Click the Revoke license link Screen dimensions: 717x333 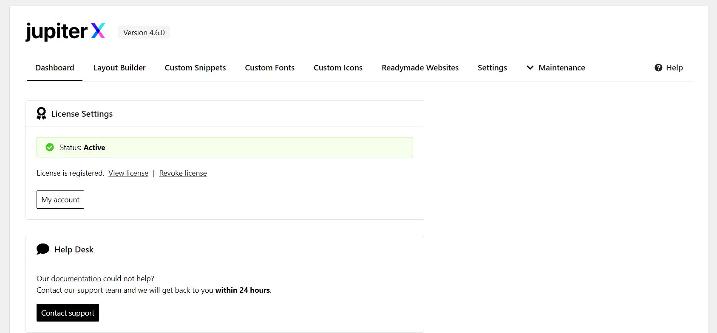tap(183, 173)
